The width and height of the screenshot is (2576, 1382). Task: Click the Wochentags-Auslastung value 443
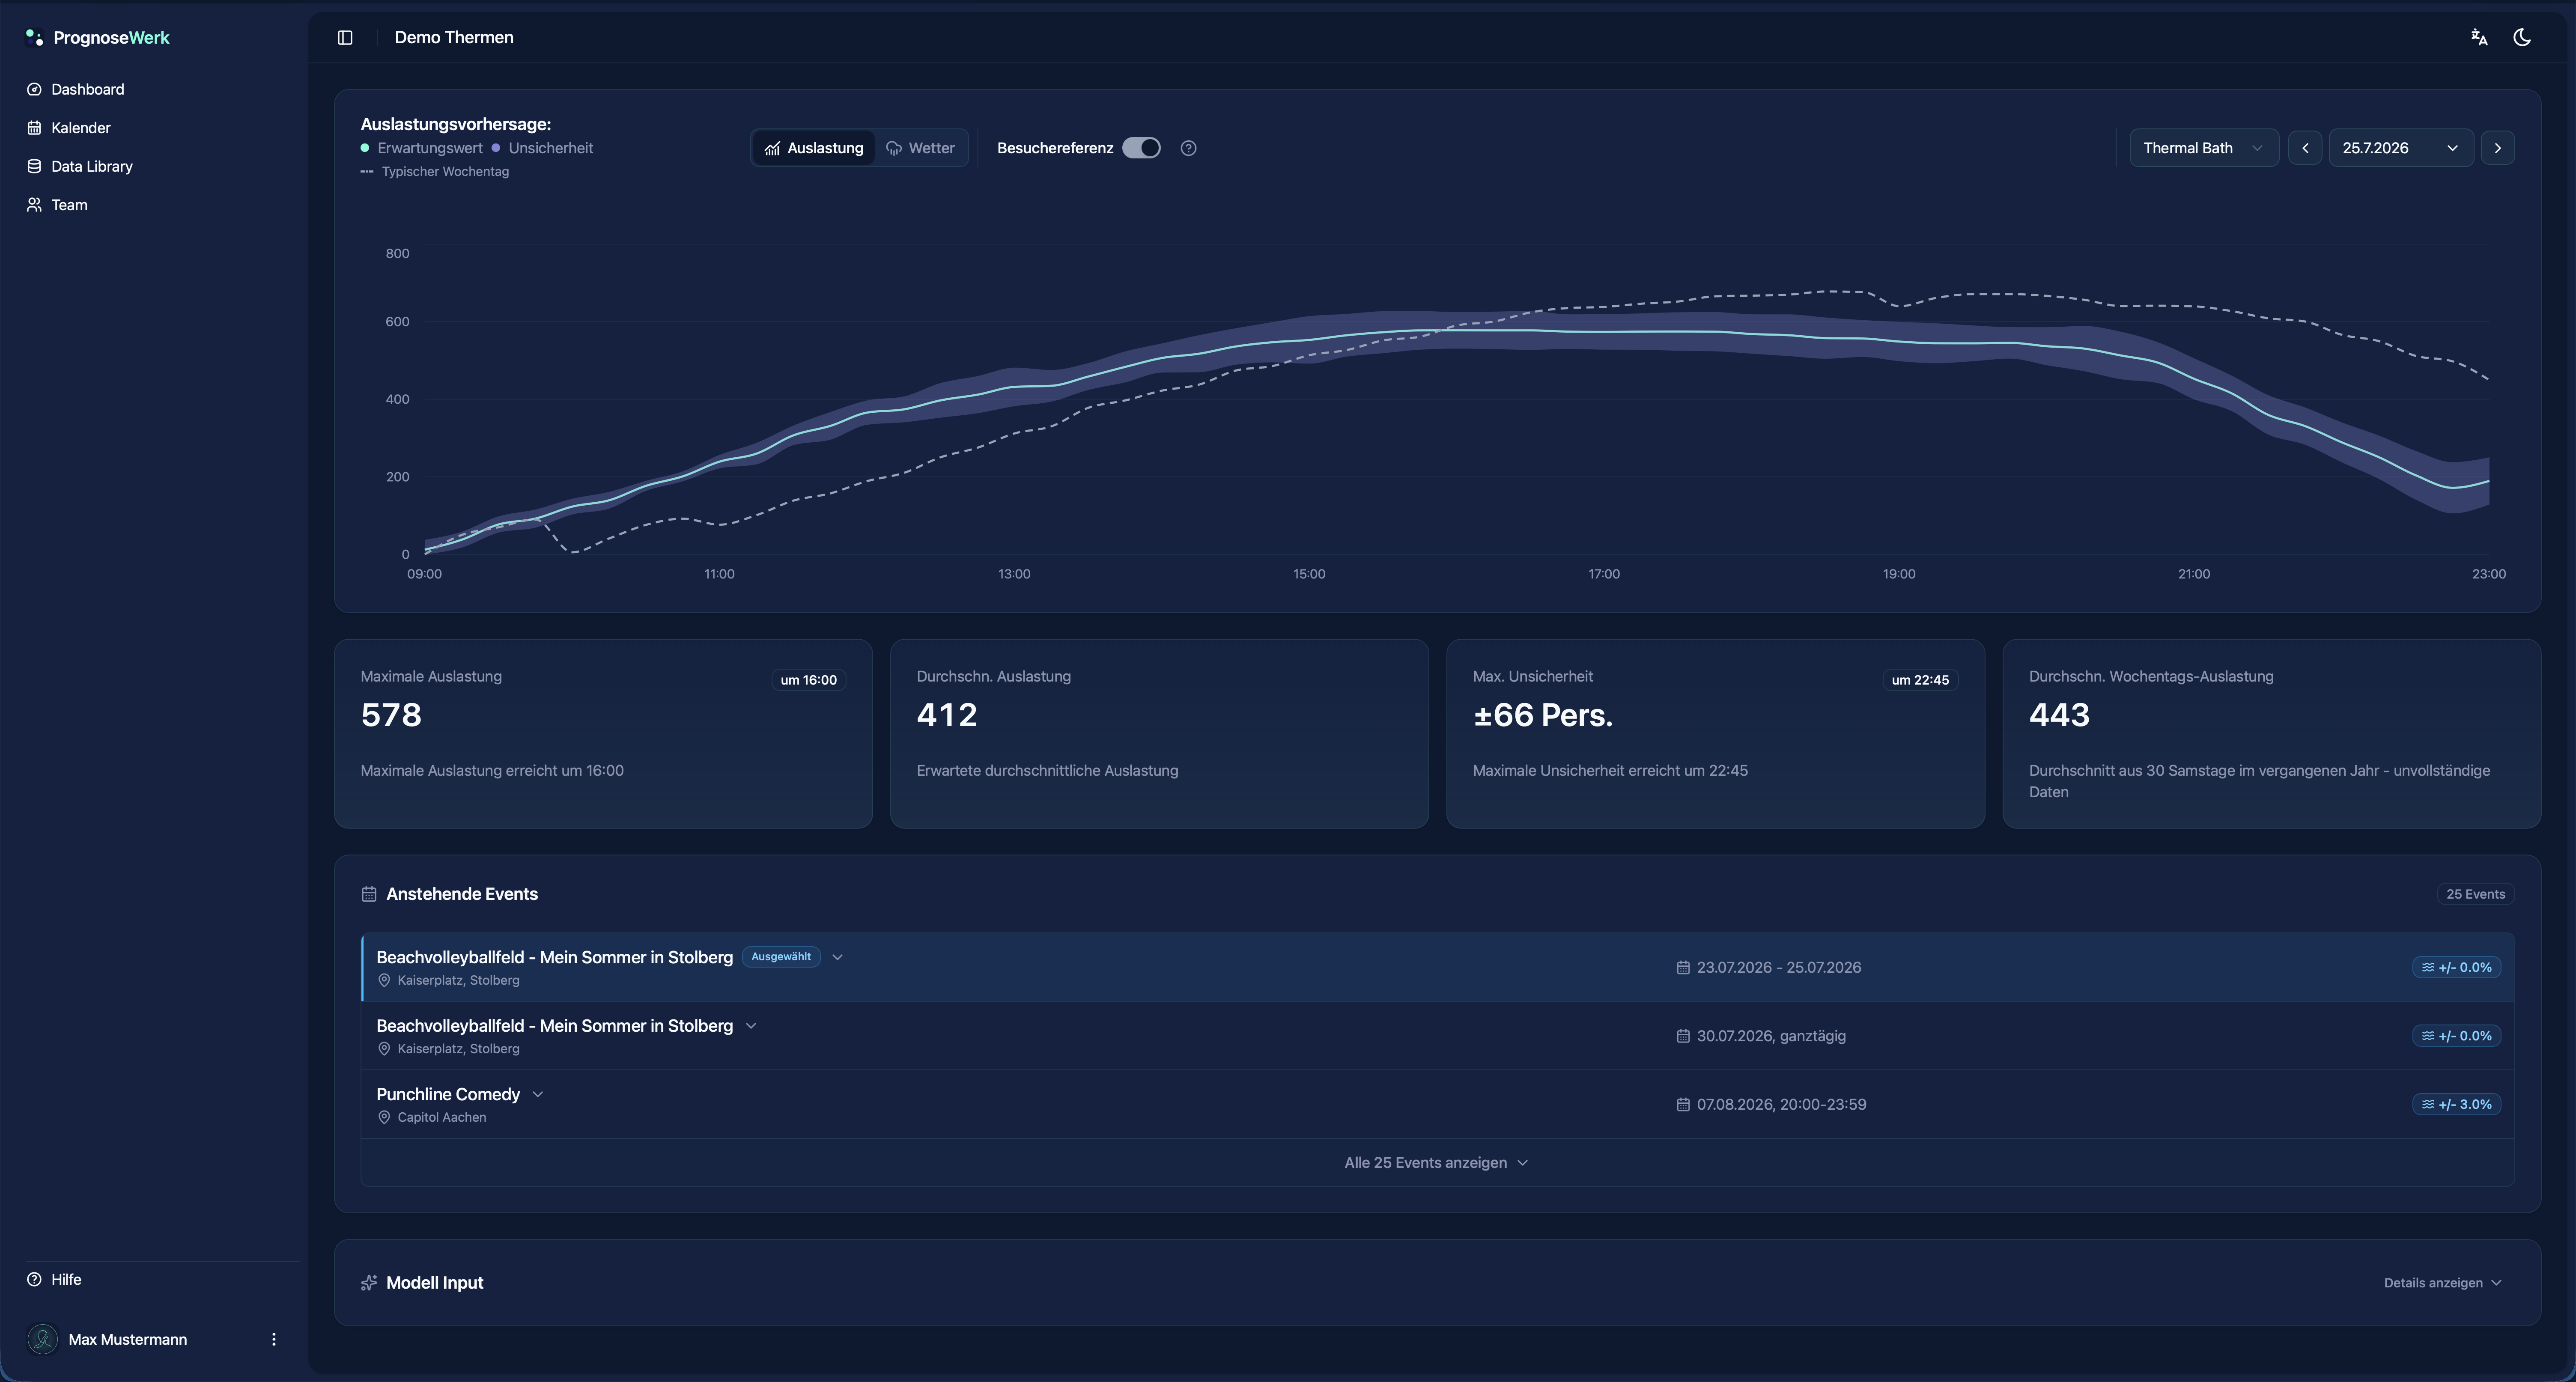2059,715
